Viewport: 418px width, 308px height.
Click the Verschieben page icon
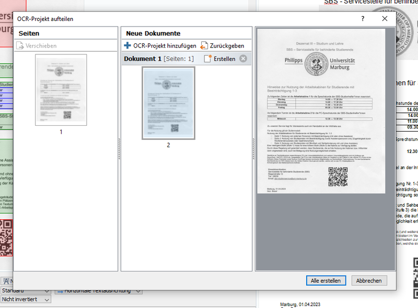(20, 45)
